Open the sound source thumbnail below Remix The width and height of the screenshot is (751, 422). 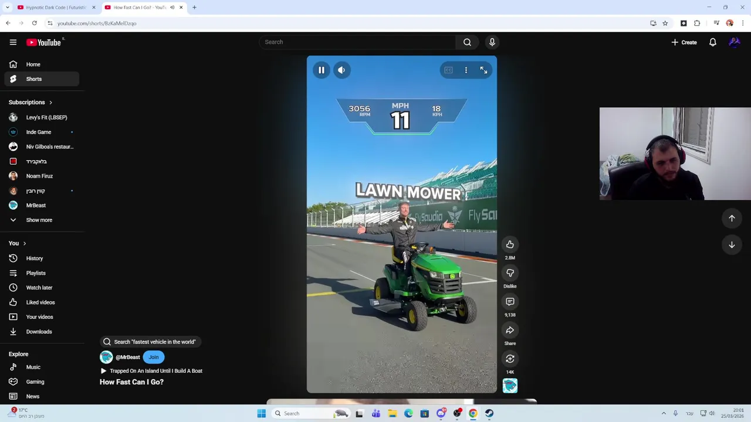coord(510,386)
